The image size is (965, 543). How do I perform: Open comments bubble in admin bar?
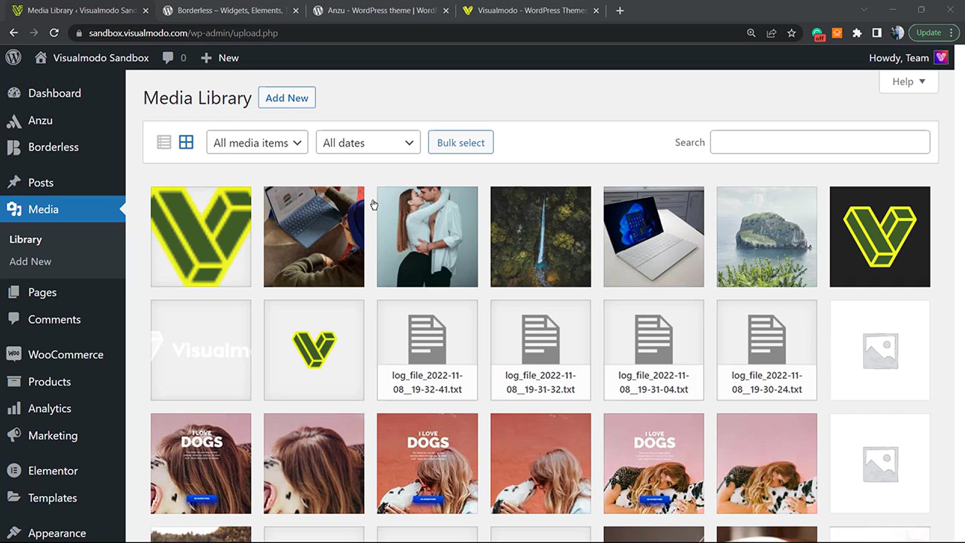coord(168,58)
